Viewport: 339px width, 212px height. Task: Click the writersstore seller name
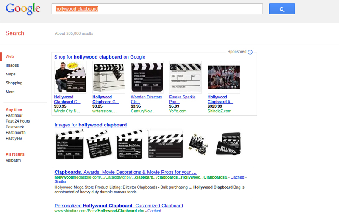104,111
